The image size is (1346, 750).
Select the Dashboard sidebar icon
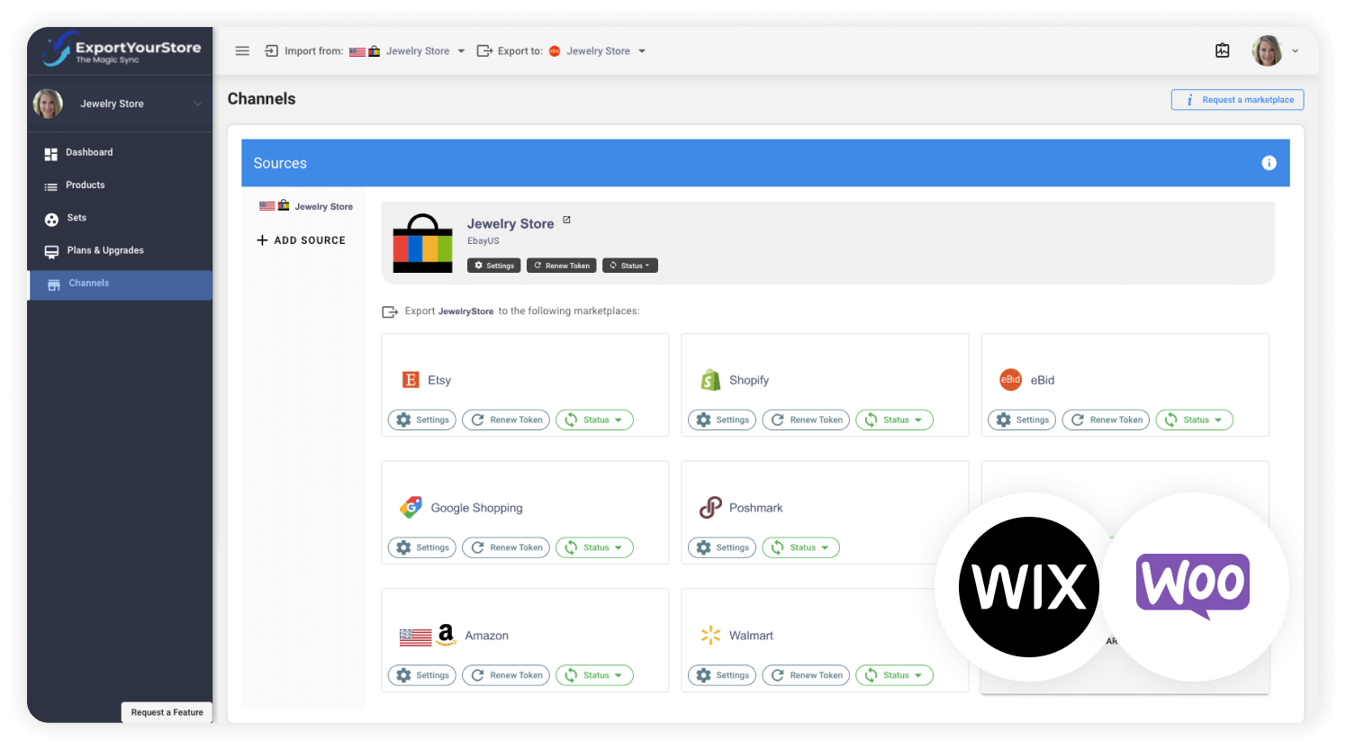point(53,152)
